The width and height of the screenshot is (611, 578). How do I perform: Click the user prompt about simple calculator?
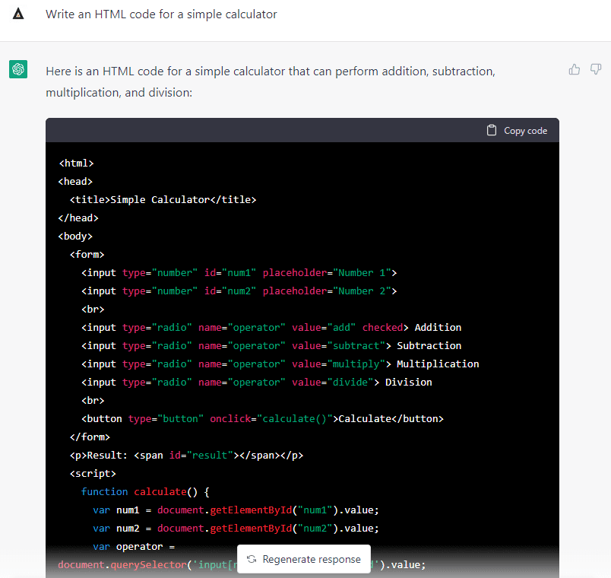161,14
